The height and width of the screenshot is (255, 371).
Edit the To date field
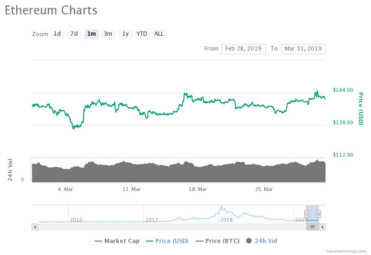(x=303, y=49)
